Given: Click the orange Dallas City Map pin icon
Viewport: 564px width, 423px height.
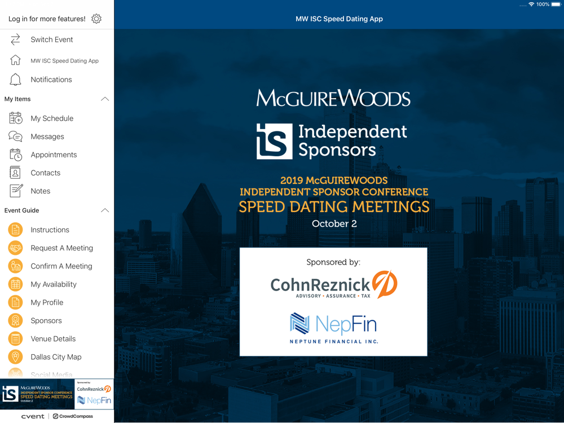Looking at the screenshot, I should [15, 357].
